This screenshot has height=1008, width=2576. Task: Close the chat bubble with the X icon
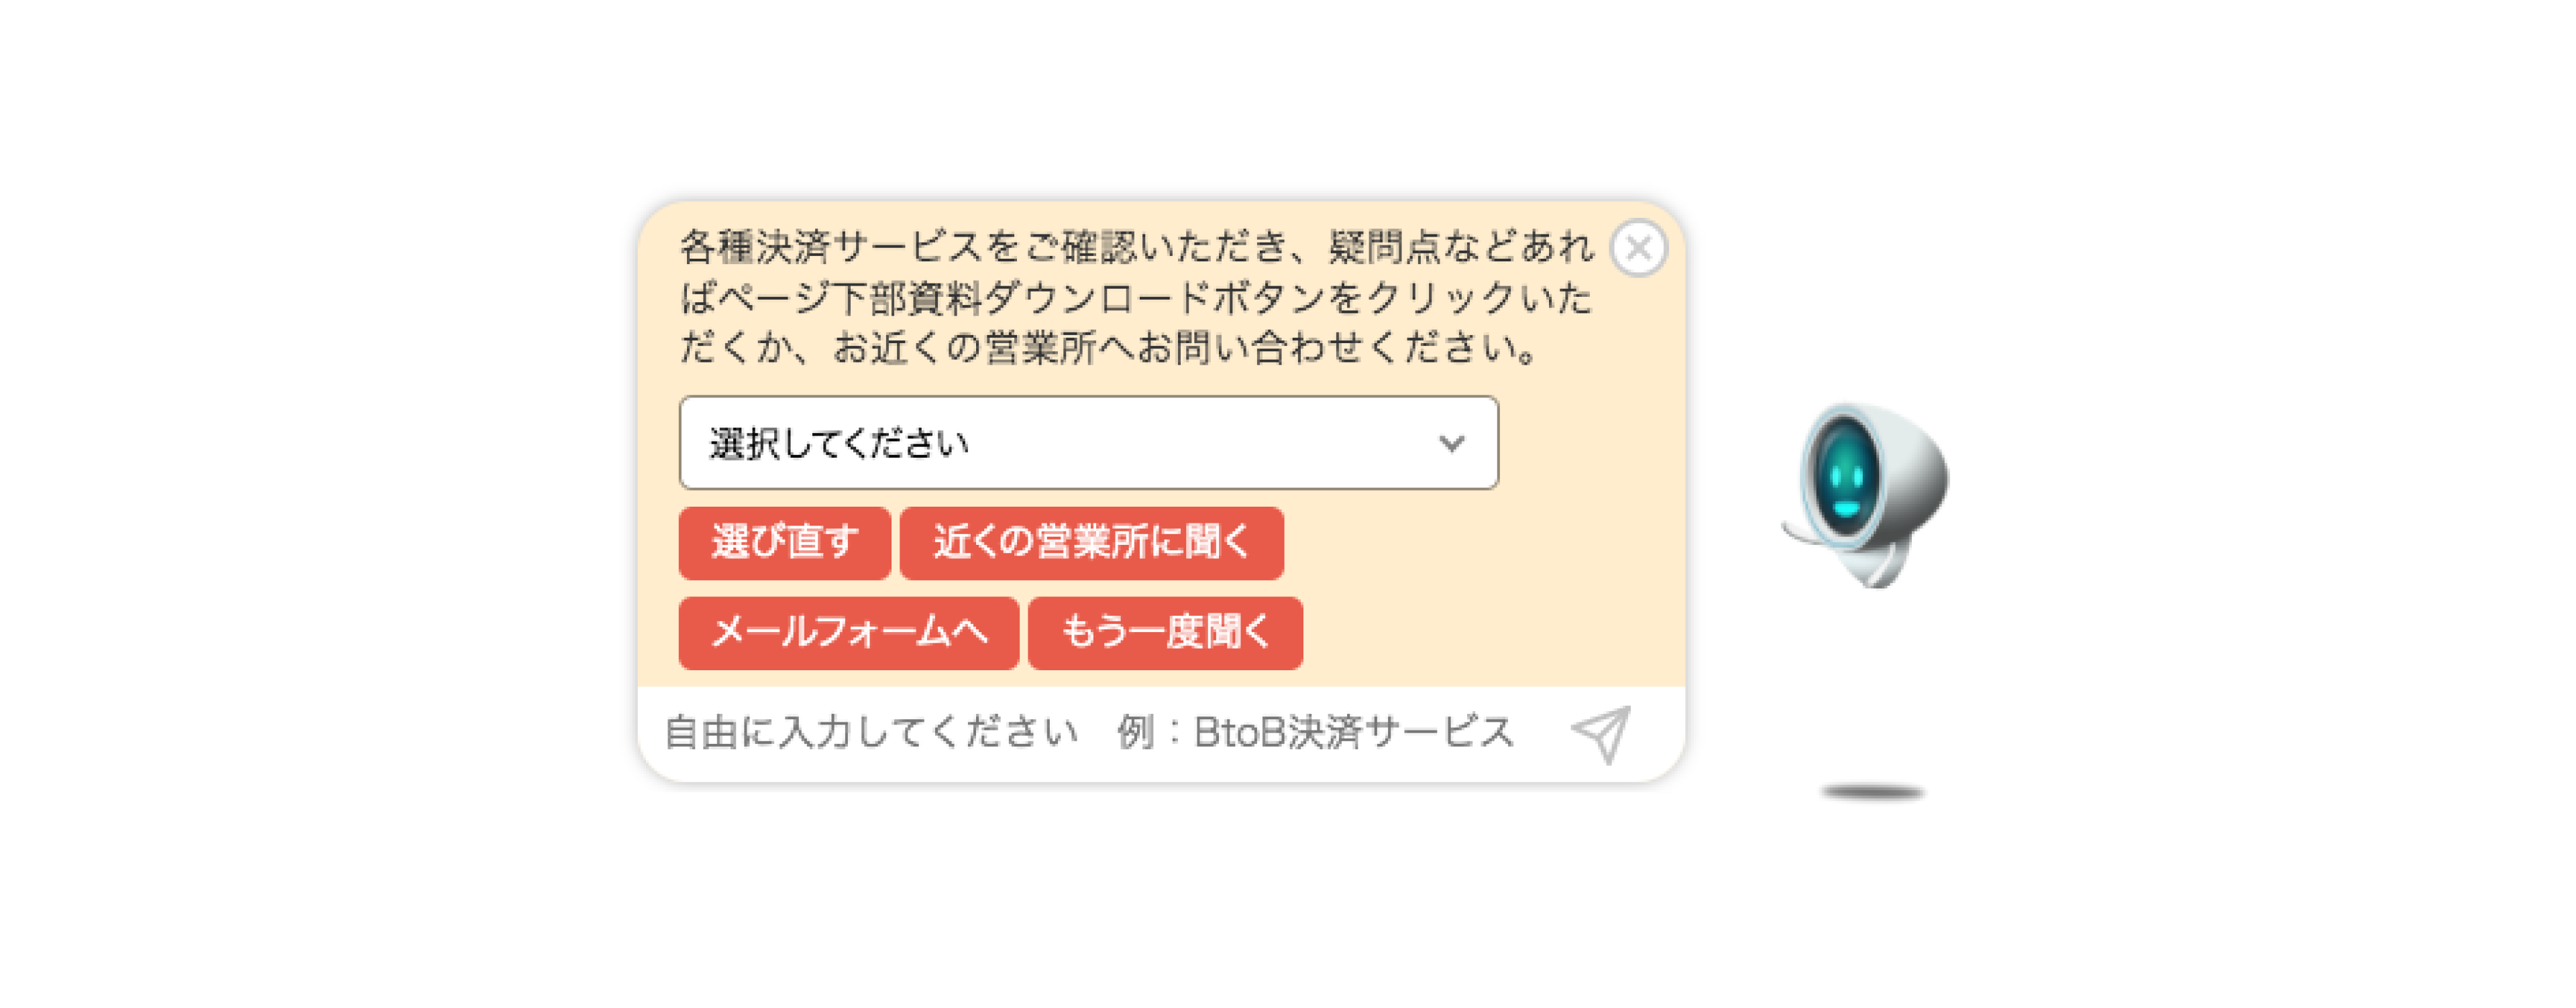[x=1638, y=248]
